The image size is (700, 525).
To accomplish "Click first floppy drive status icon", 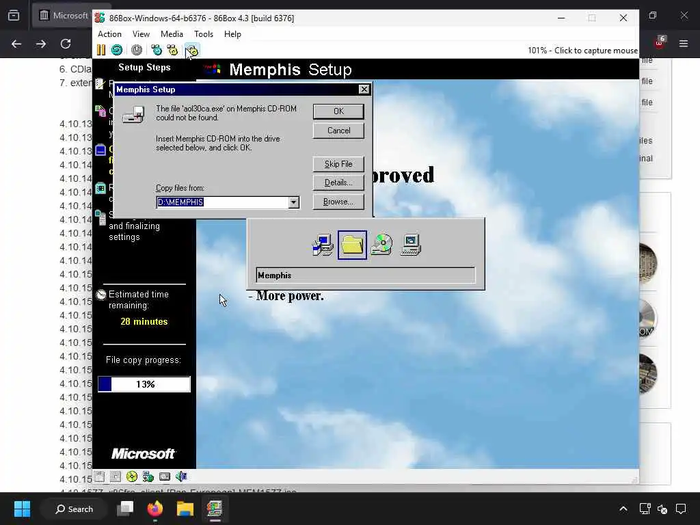I will click(99, 476).
